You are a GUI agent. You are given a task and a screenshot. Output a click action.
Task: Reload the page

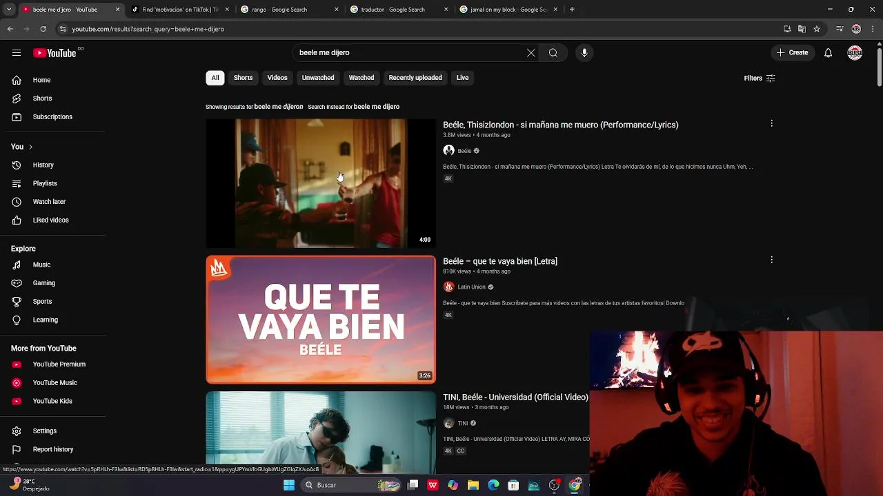tap(43, 29)
